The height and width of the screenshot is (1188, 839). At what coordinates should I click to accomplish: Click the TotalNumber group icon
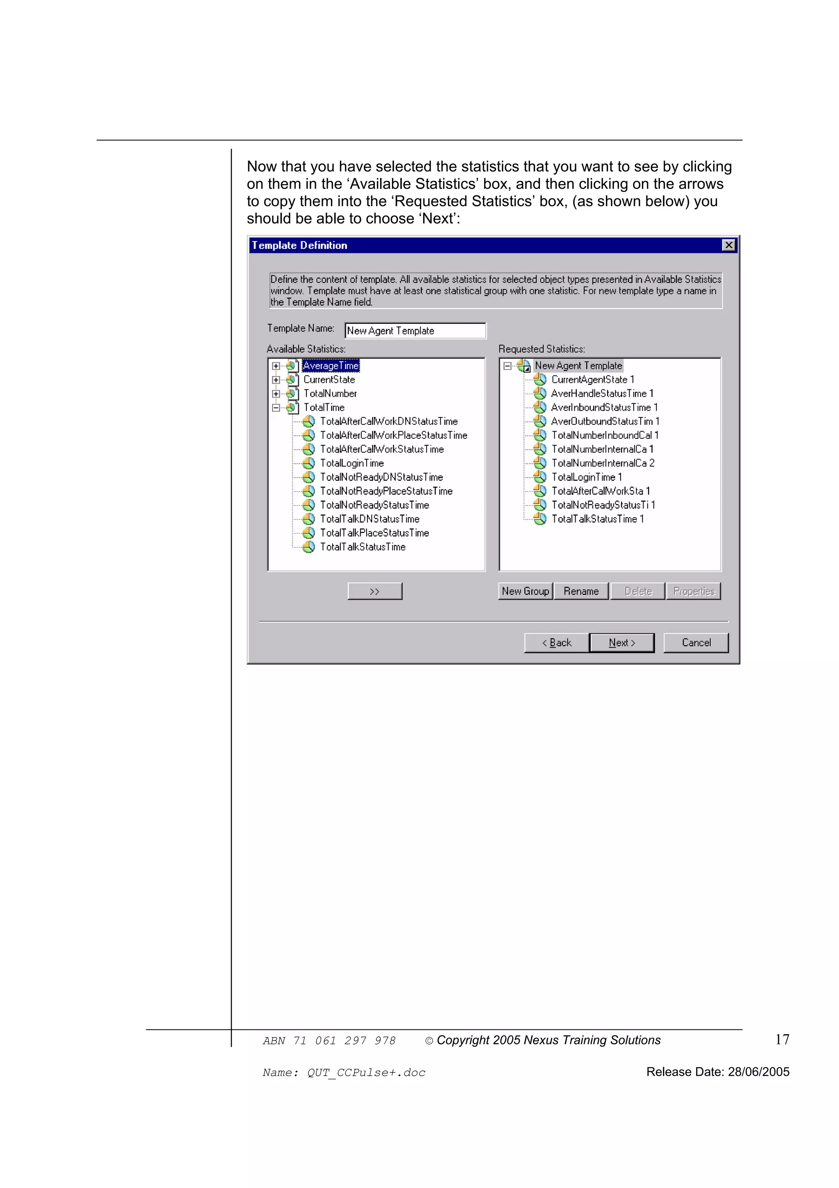[293, 394]
